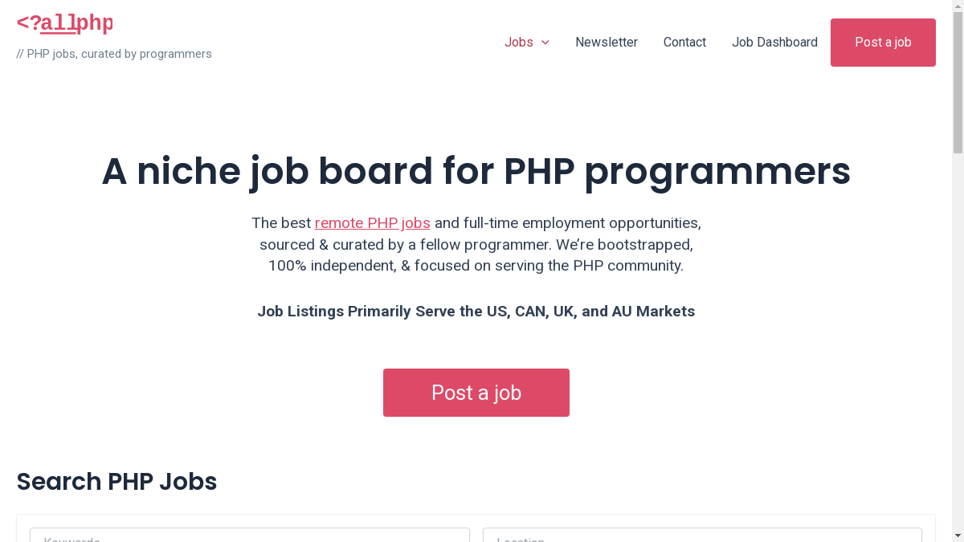Open the Jobs navigation menu
The width and height of the screenshot is (964, 542).
(x=519, y=43)
